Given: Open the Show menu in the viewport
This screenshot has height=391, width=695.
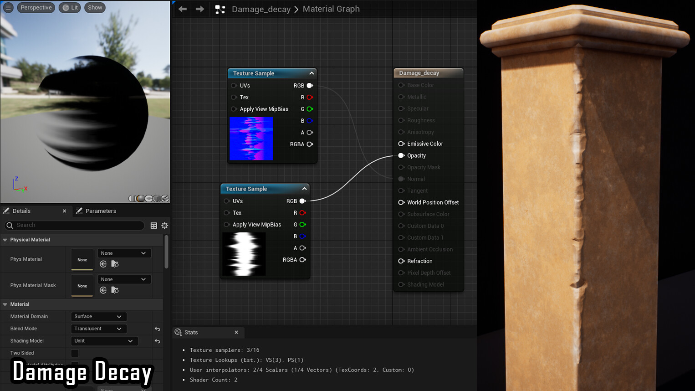Looking at the screenshot, I should 94,7.
